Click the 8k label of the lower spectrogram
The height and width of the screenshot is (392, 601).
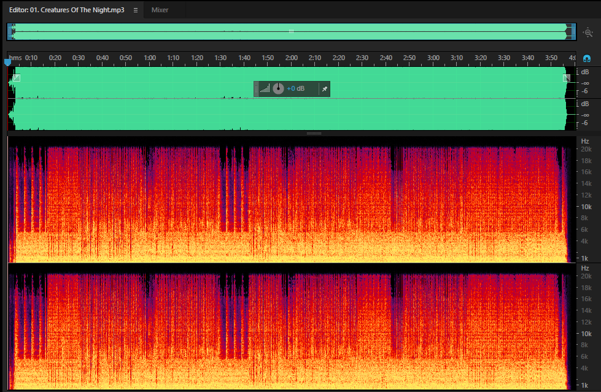584,345
